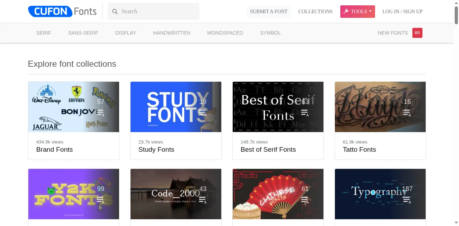Click the Explore font collections heading

pos(72,64)
